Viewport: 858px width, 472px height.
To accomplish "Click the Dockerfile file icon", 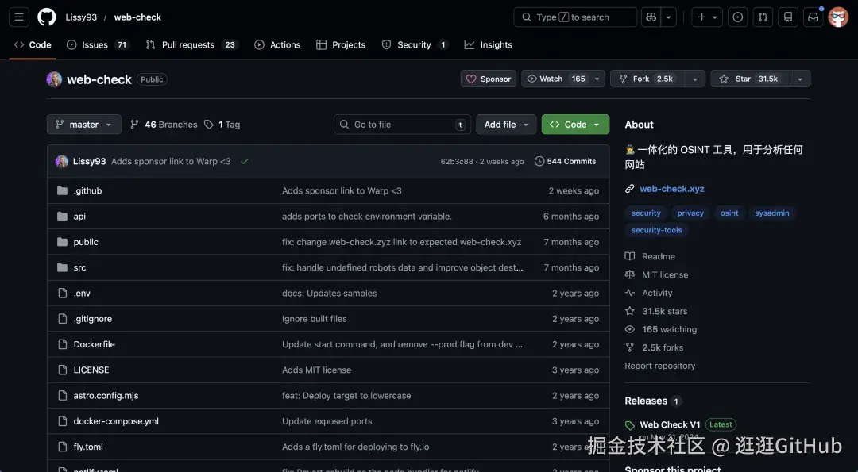I will click(x=63, y=344).
